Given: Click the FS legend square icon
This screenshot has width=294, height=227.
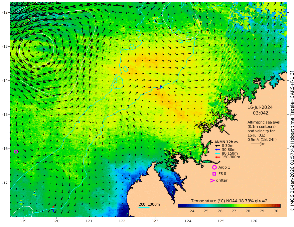Looking at the screenshot, I should [x=214, y=174].
